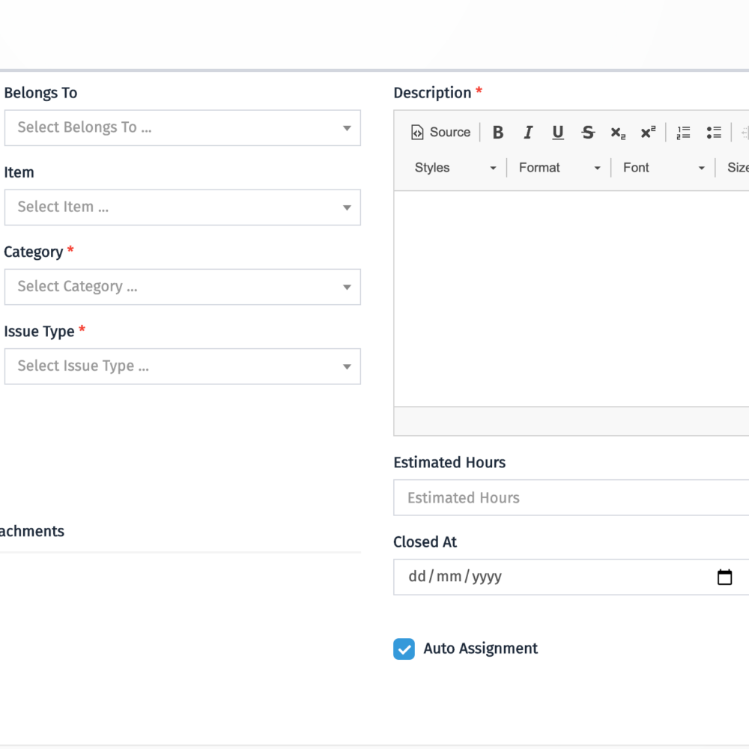Click inside the Description text area
The height and width of the screenshot is (749, 749).
[569, 300]
